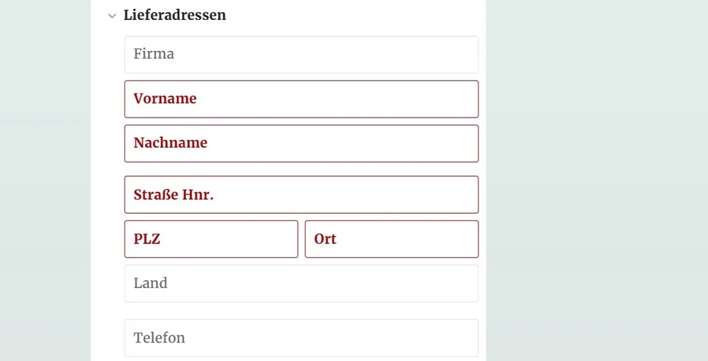This screenshot has width=708, height=361.
Task: Activate the required last name field
Action: tap(301, 144)
